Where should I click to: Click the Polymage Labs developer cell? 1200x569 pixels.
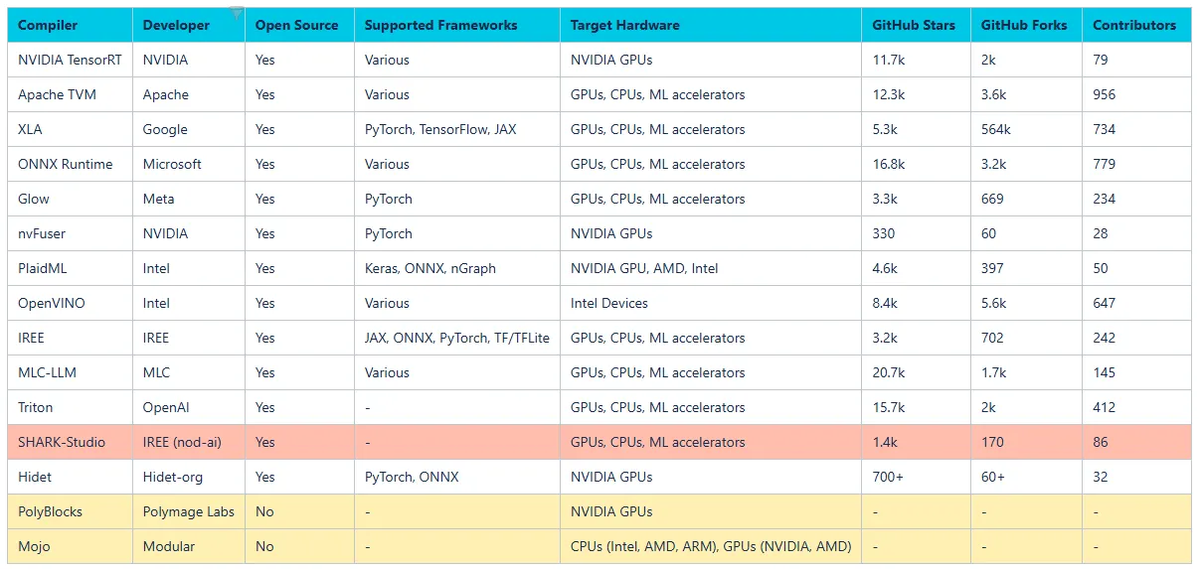pos(189,511)
